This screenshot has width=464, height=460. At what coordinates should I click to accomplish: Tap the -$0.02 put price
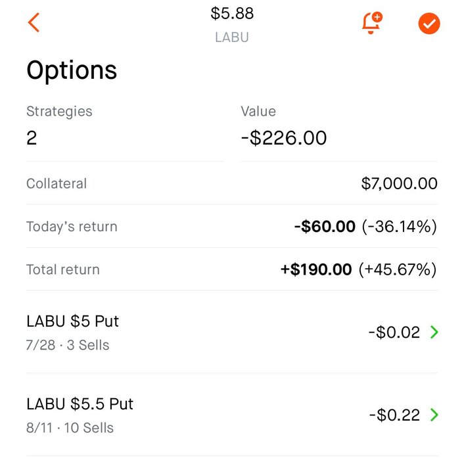point(394,332)
